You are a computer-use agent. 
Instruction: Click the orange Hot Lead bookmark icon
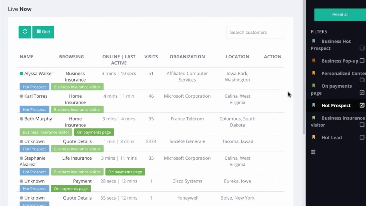tap(314, 137)
